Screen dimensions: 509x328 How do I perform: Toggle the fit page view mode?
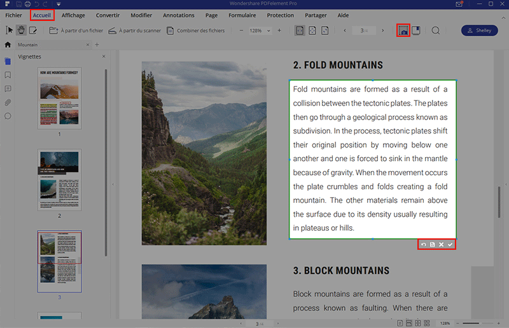pyautogui.click(x=312, y=31)
